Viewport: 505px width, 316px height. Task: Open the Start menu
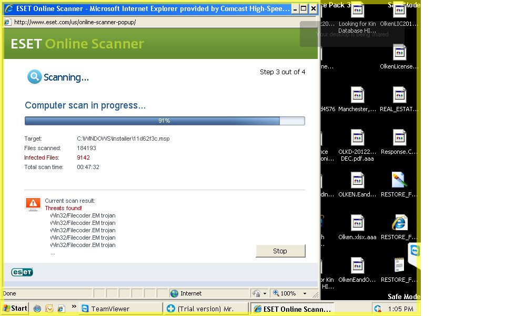(x=15, y=308)
